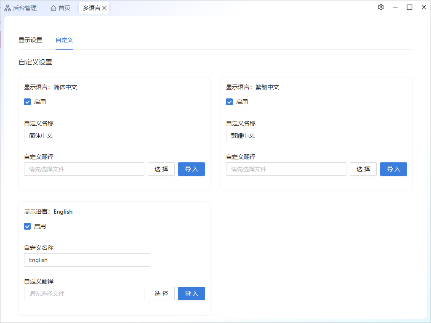This screenshot has width=431, height=323.
Task: Uncheck 启用 for 繁體中文
Action: pos(229,102)
